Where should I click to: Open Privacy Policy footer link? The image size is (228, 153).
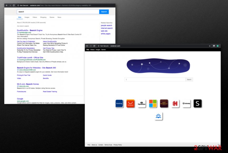coord(118,145)
